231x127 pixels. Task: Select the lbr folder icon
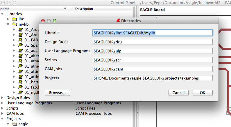(15, 19)
